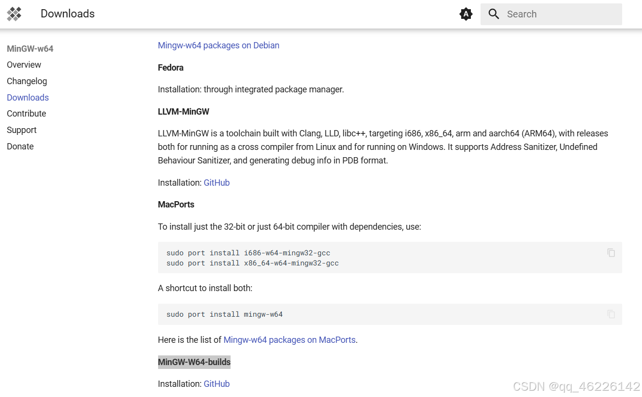
Task: Click the x86_64-w64-mingw32-gcc command line
Action: tap(253, 263)
